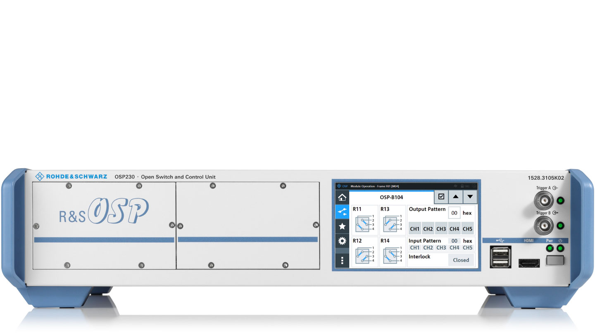Click the OSP logo in title bar

[342, 186]
